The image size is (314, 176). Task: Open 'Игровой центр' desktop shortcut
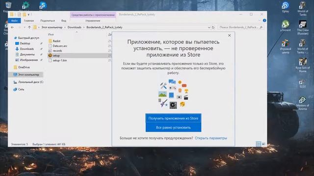tap(286, 46)
